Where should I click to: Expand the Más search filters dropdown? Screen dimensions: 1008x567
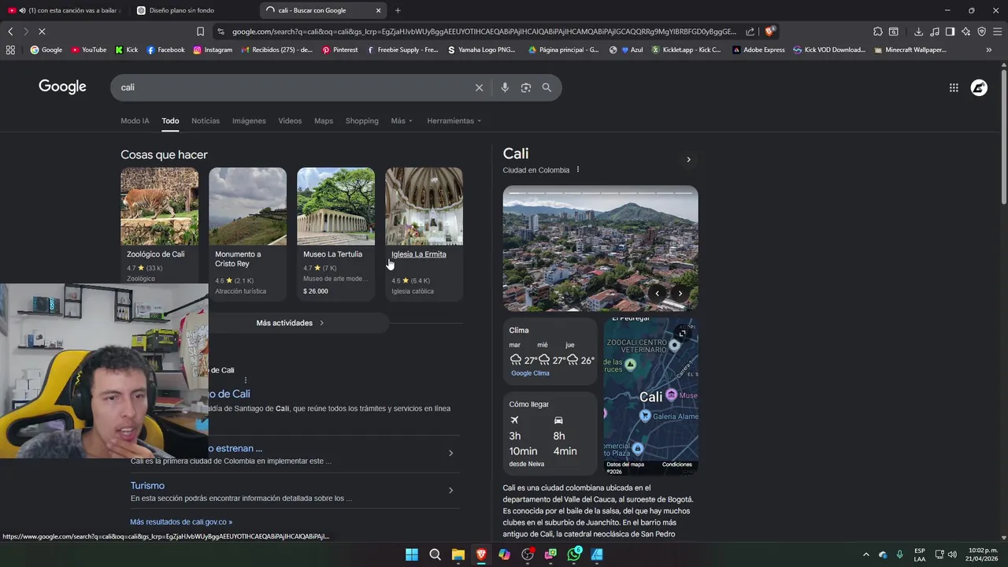(402, 120)
